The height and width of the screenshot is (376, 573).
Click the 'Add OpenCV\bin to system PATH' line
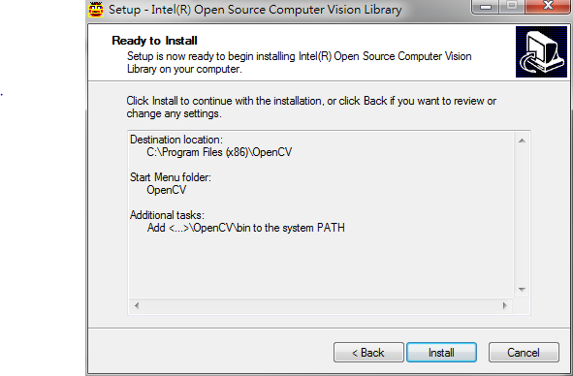246,228
